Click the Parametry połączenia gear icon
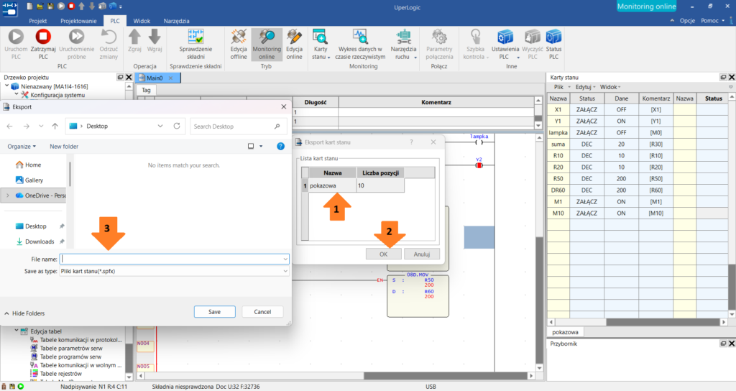 coord(439,37)
